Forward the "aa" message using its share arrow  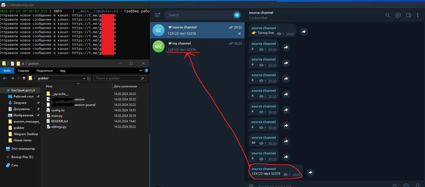(x=286, y=141)
